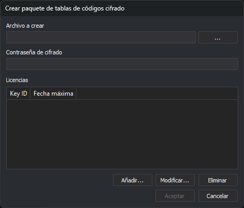Image resolution: width=244 pixels, height=208 pixels.
Task: Confirm dialog with 'Aceptar' button
Action: (175, 196)
